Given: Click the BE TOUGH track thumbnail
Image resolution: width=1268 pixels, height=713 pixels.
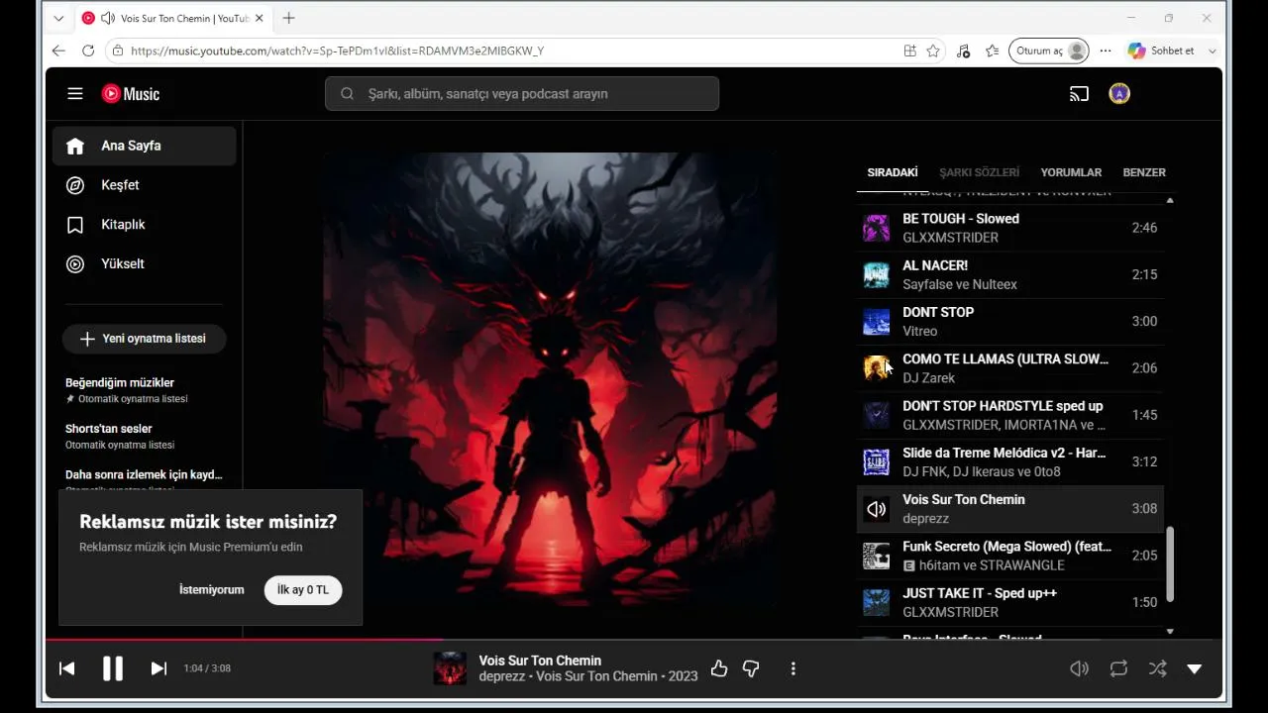Looking at the screenshot, I should pos(877,228).
